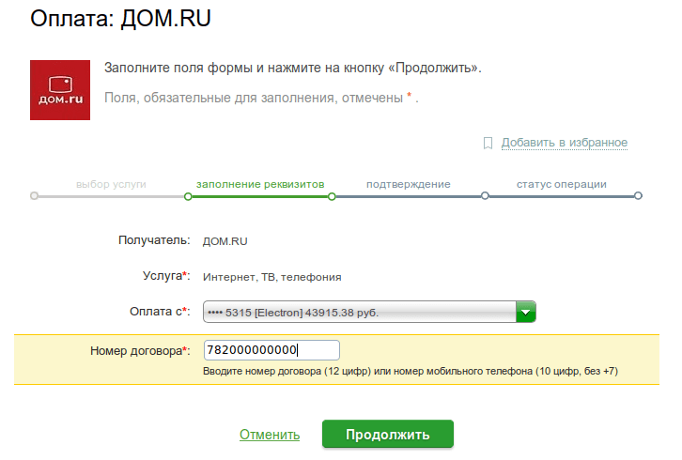Open the 5315 [Electron] card selection box
Image resolution: width=682 pixels, height=460 pixels.
point(369,312)
